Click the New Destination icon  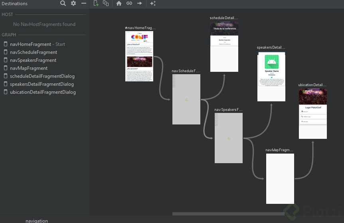click(x=96, y=3)
